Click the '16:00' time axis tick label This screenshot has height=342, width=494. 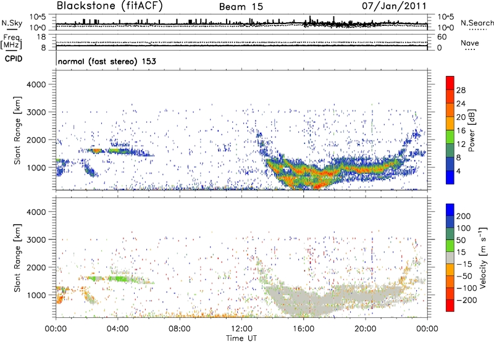click(x=303, y=329)
